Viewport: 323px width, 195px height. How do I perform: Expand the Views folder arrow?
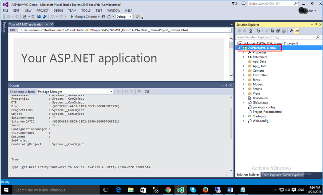pyautogui.click(x=243, y=93)
